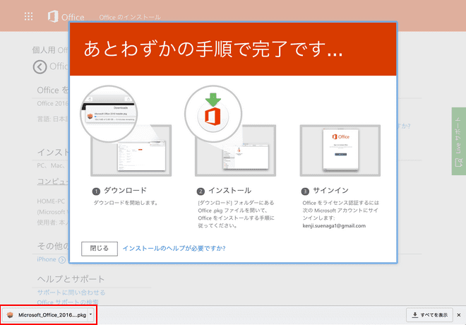Click the HOME-PC text in background page
The width and height of the screenshot is (466, 325).
tap(51, 201)
